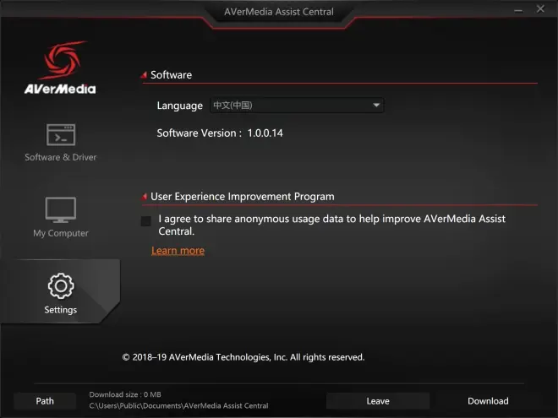Close the AVerMedia Assist Central window

(x=540, y=9)
